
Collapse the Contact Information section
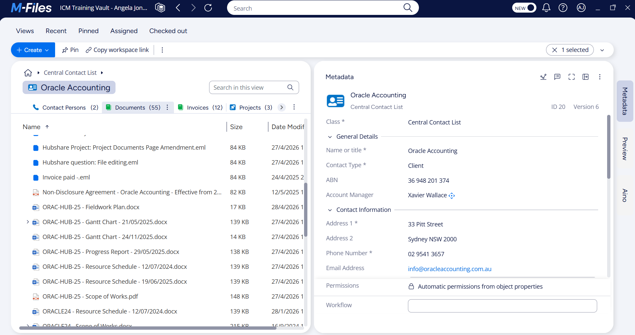click(x=330, y=210)
